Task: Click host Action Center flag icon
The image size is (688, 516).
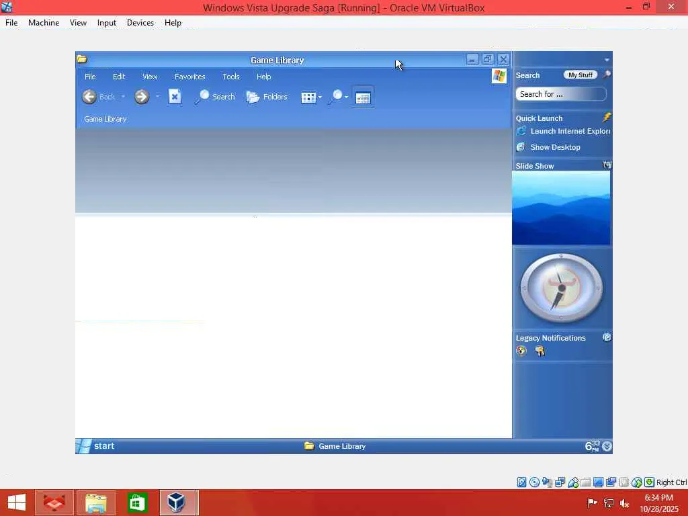Action: pos(592,503)
